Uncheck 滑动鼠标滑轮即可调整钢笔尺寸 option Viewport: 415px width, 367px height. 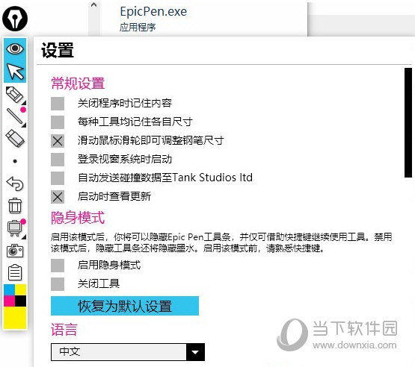(x=58, y=141)
